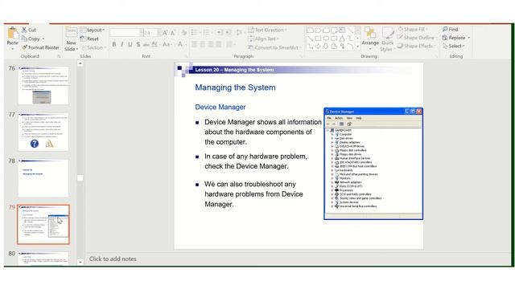Screen dimensions: 515x289
Task: Choose the Down Arrow shape
Action: (326, 47)
